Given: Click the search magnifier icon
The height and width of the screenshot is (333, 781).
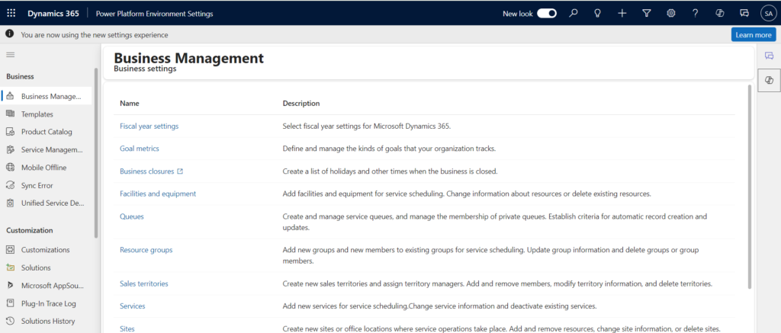Looking at the screenshot, I should point(574,13).
